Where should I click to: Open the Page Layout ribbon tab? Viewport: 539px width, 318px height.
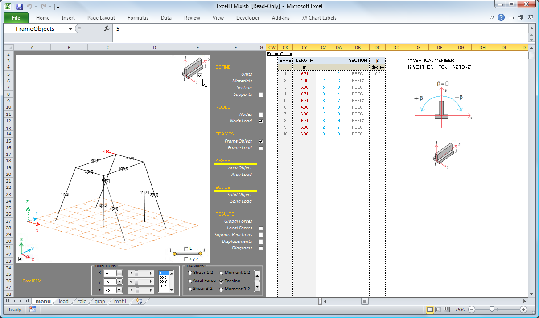point(101,18)
